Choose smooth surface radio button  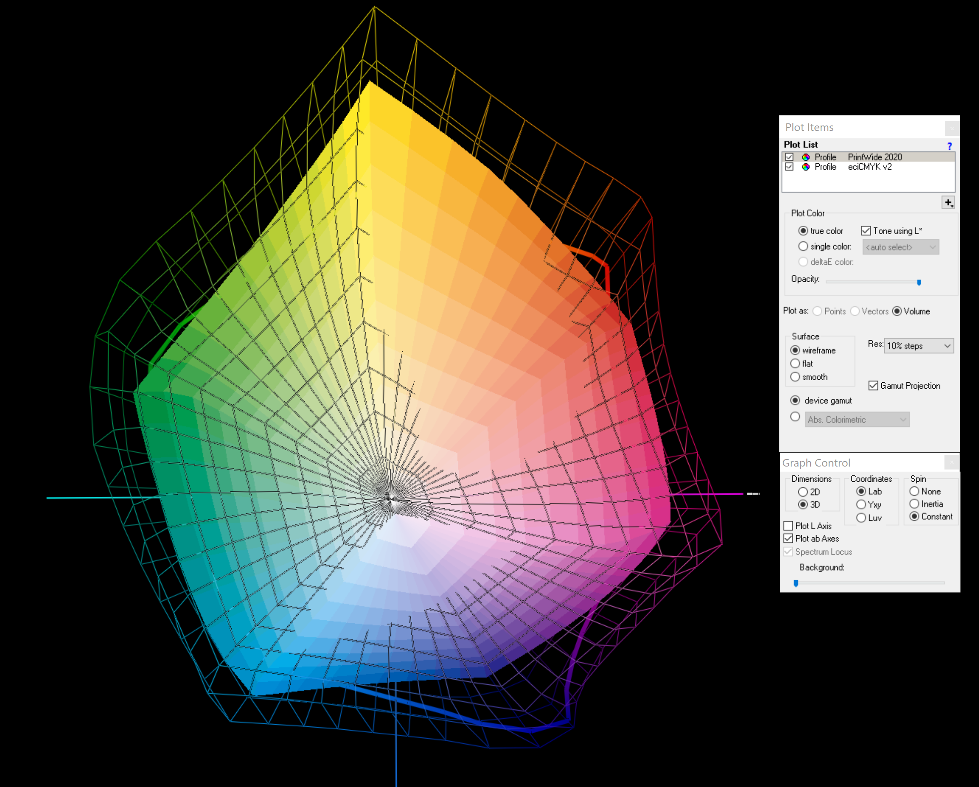pos(795,377)
